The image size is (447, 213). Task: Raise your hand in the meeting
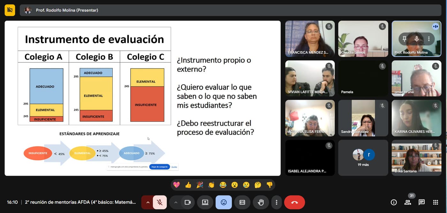(261, 202)
